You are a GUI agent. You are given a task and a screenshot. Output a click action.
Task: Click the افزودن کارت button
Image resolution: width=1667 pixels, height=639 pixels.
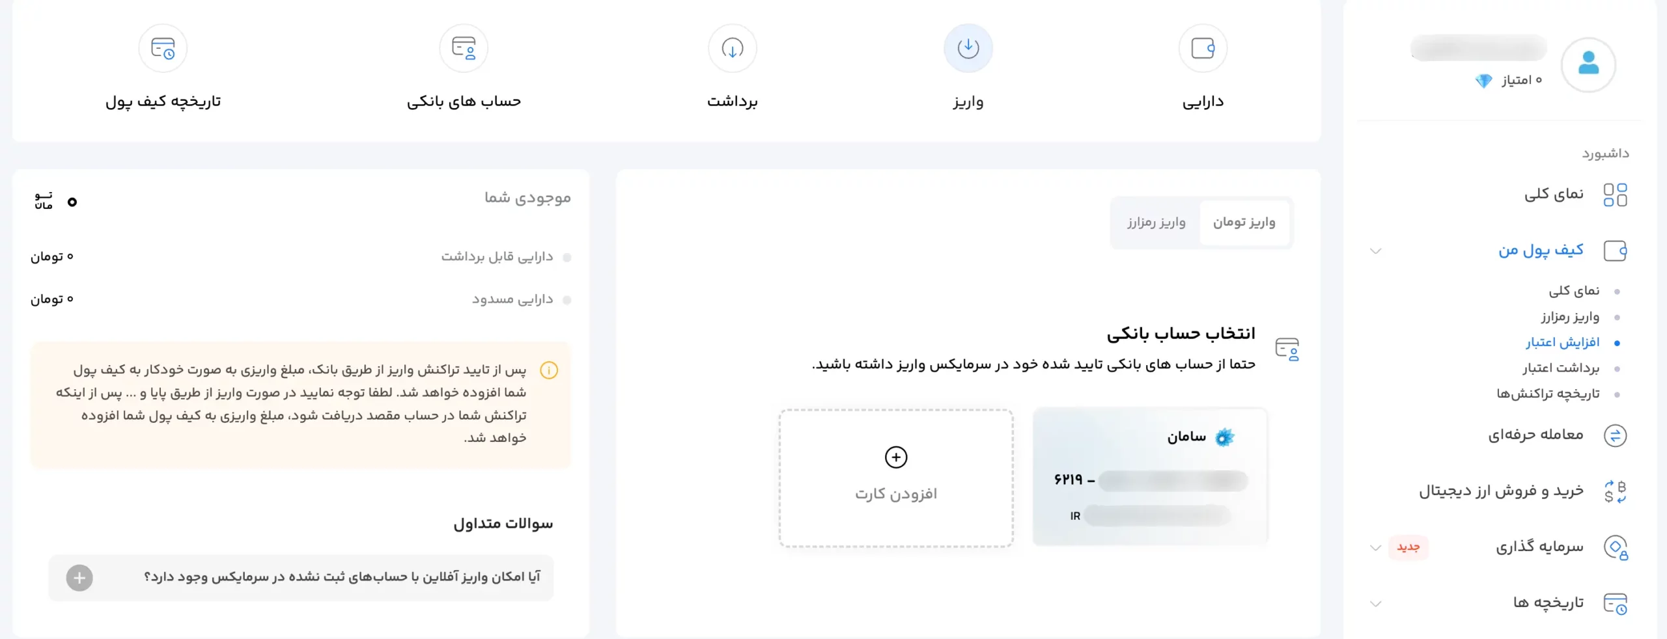click(896, 478)
